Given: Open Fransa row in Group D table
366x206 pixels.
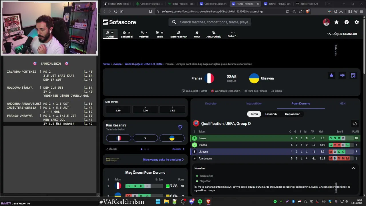Looking at the screenshot, I should [x=275, y=138].
